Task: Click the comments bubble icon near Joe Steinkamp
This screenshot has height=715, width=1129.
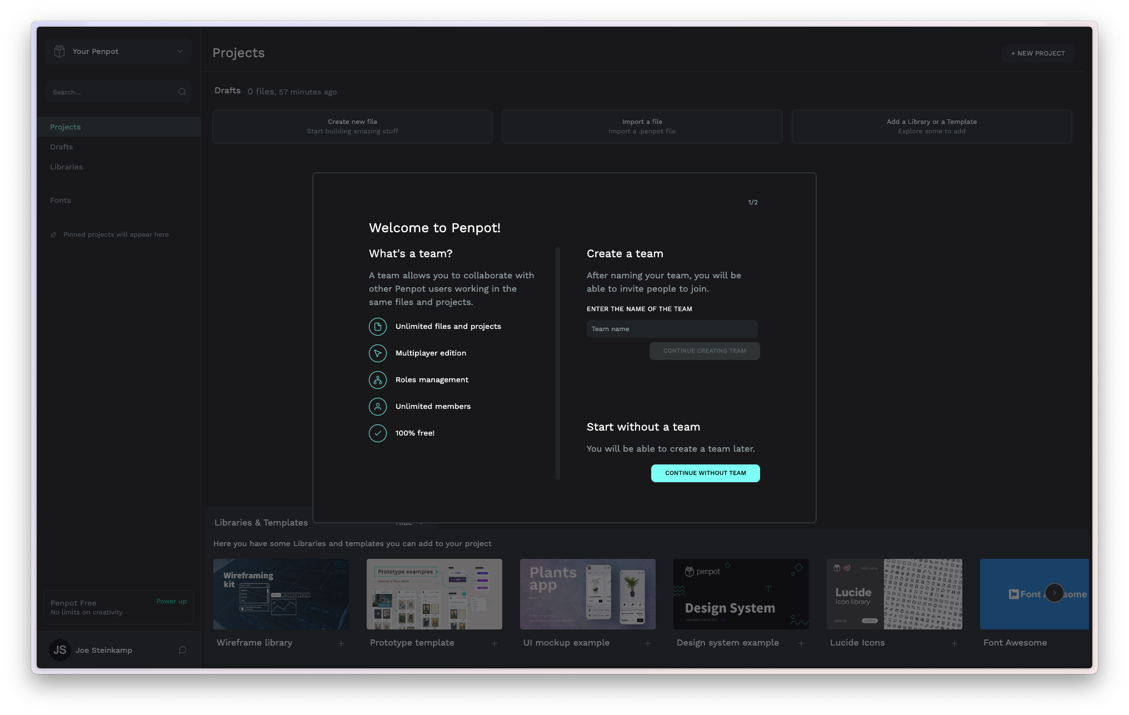Action: pyautogui.click(x=182, y=650)
